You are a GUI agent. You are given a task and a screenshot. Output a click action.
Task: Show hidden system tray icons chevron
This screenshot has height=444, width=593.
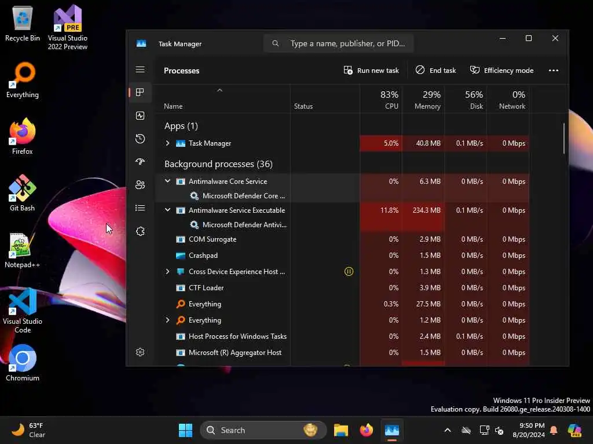[x=448, y=430]
